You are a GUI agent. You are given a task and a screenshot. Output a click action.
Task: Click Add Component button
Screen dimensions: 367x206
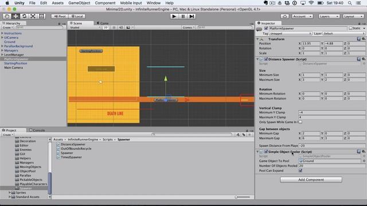(x=311, y=180)
